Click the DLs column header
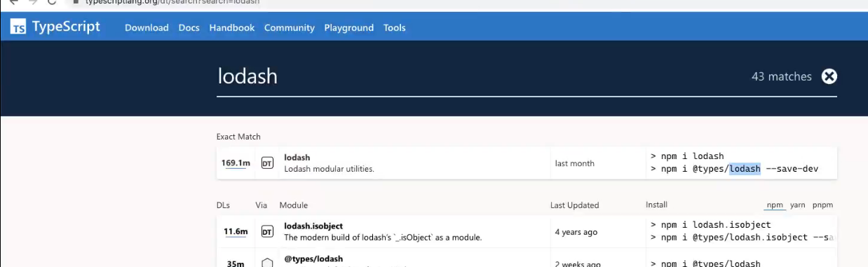The height and width of the screenshot is (267, 868). [223, 205]
